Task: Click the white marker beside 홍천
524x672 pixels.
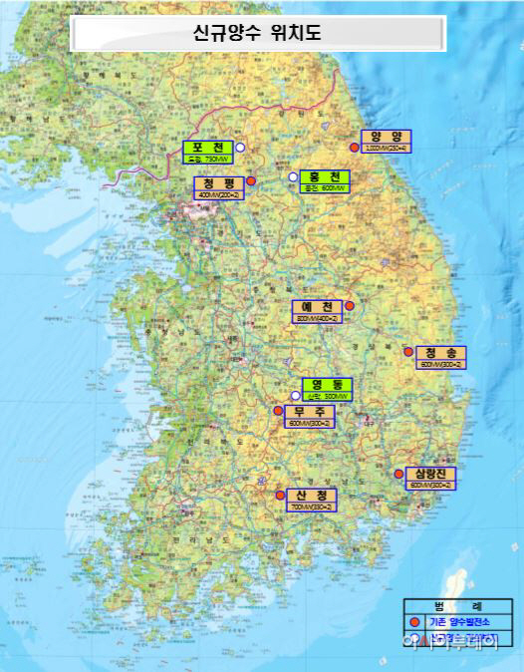Action: pyautogui.click(x=293, y=176)
